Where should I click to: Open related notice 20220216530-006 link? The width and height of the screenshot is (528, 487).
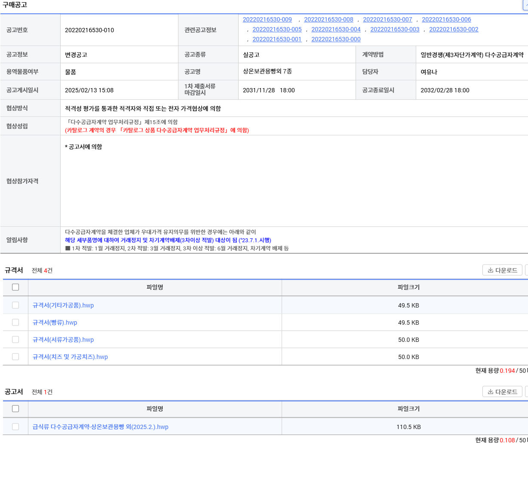pos(446,20)
